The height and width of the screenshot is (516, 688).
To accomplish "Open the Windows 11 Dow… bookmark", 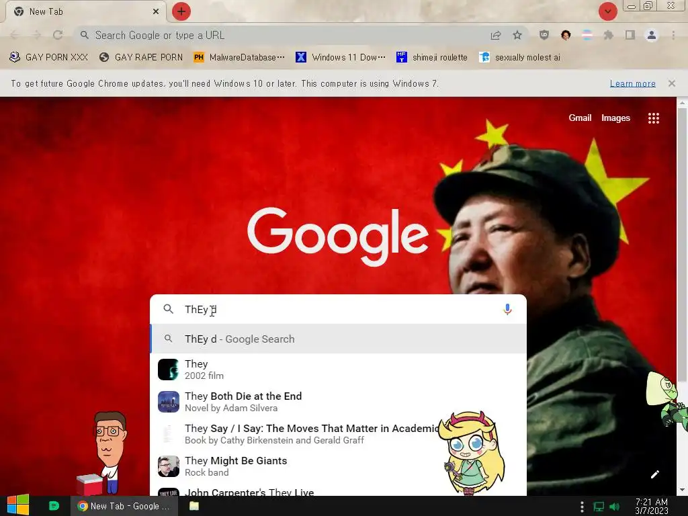I will [341, 58].
